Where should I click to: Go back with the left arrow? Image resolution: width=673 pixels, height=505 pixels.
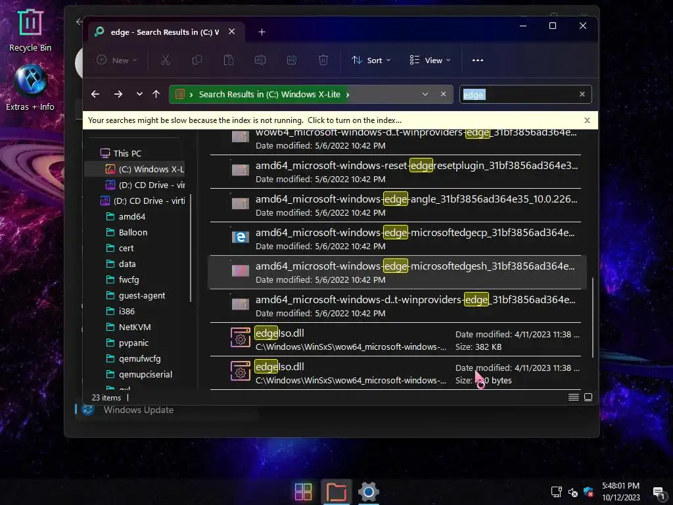(x=95, y=94)
